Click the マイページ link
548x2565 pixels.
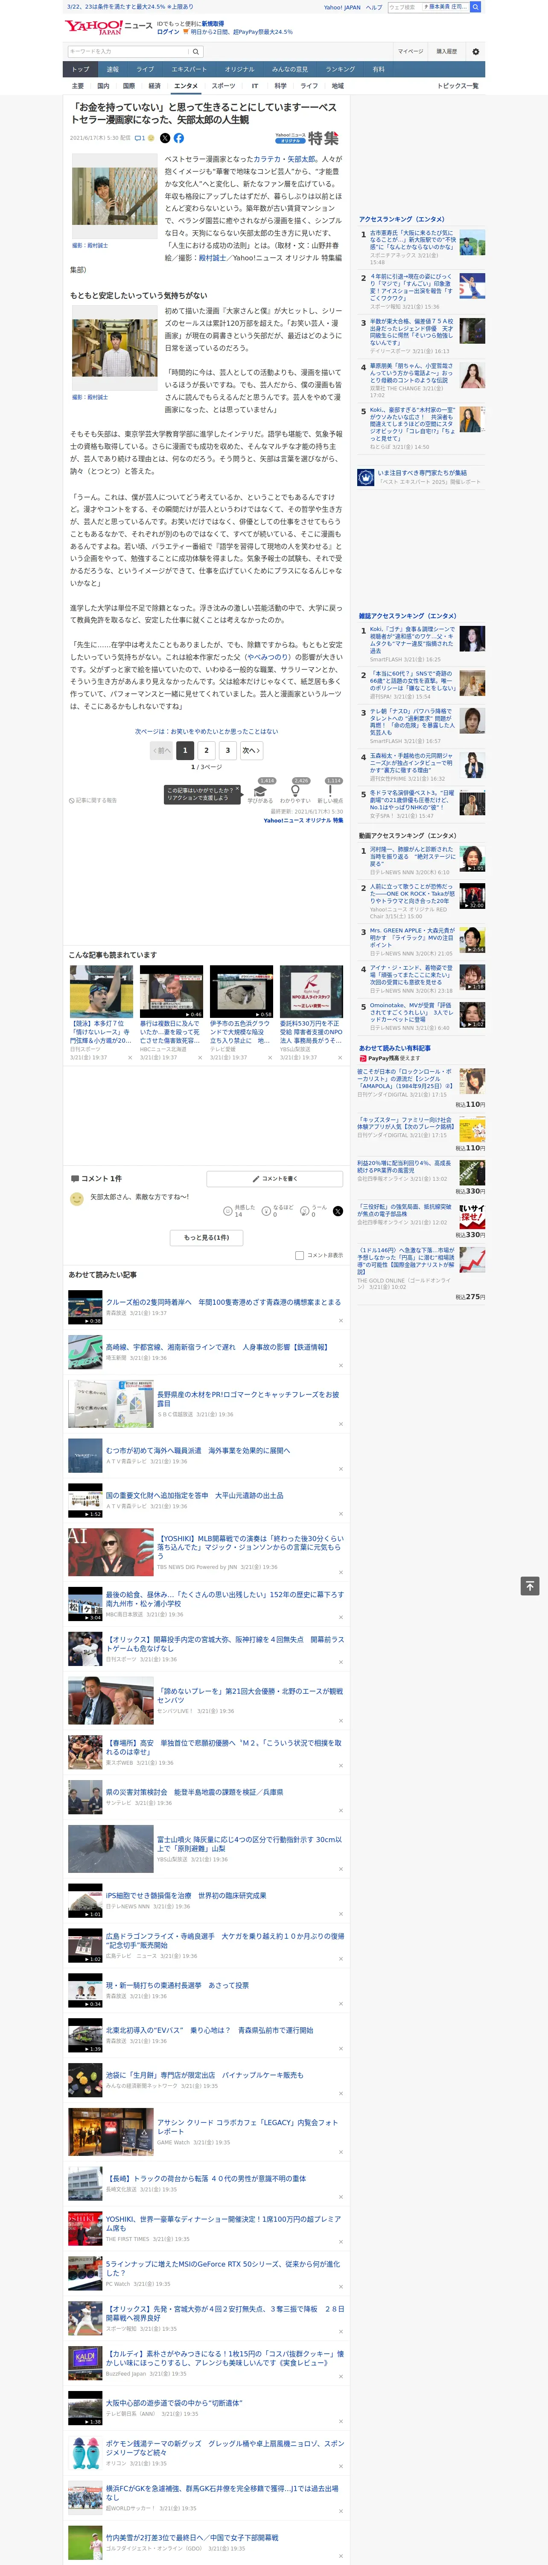pos(411,52)
